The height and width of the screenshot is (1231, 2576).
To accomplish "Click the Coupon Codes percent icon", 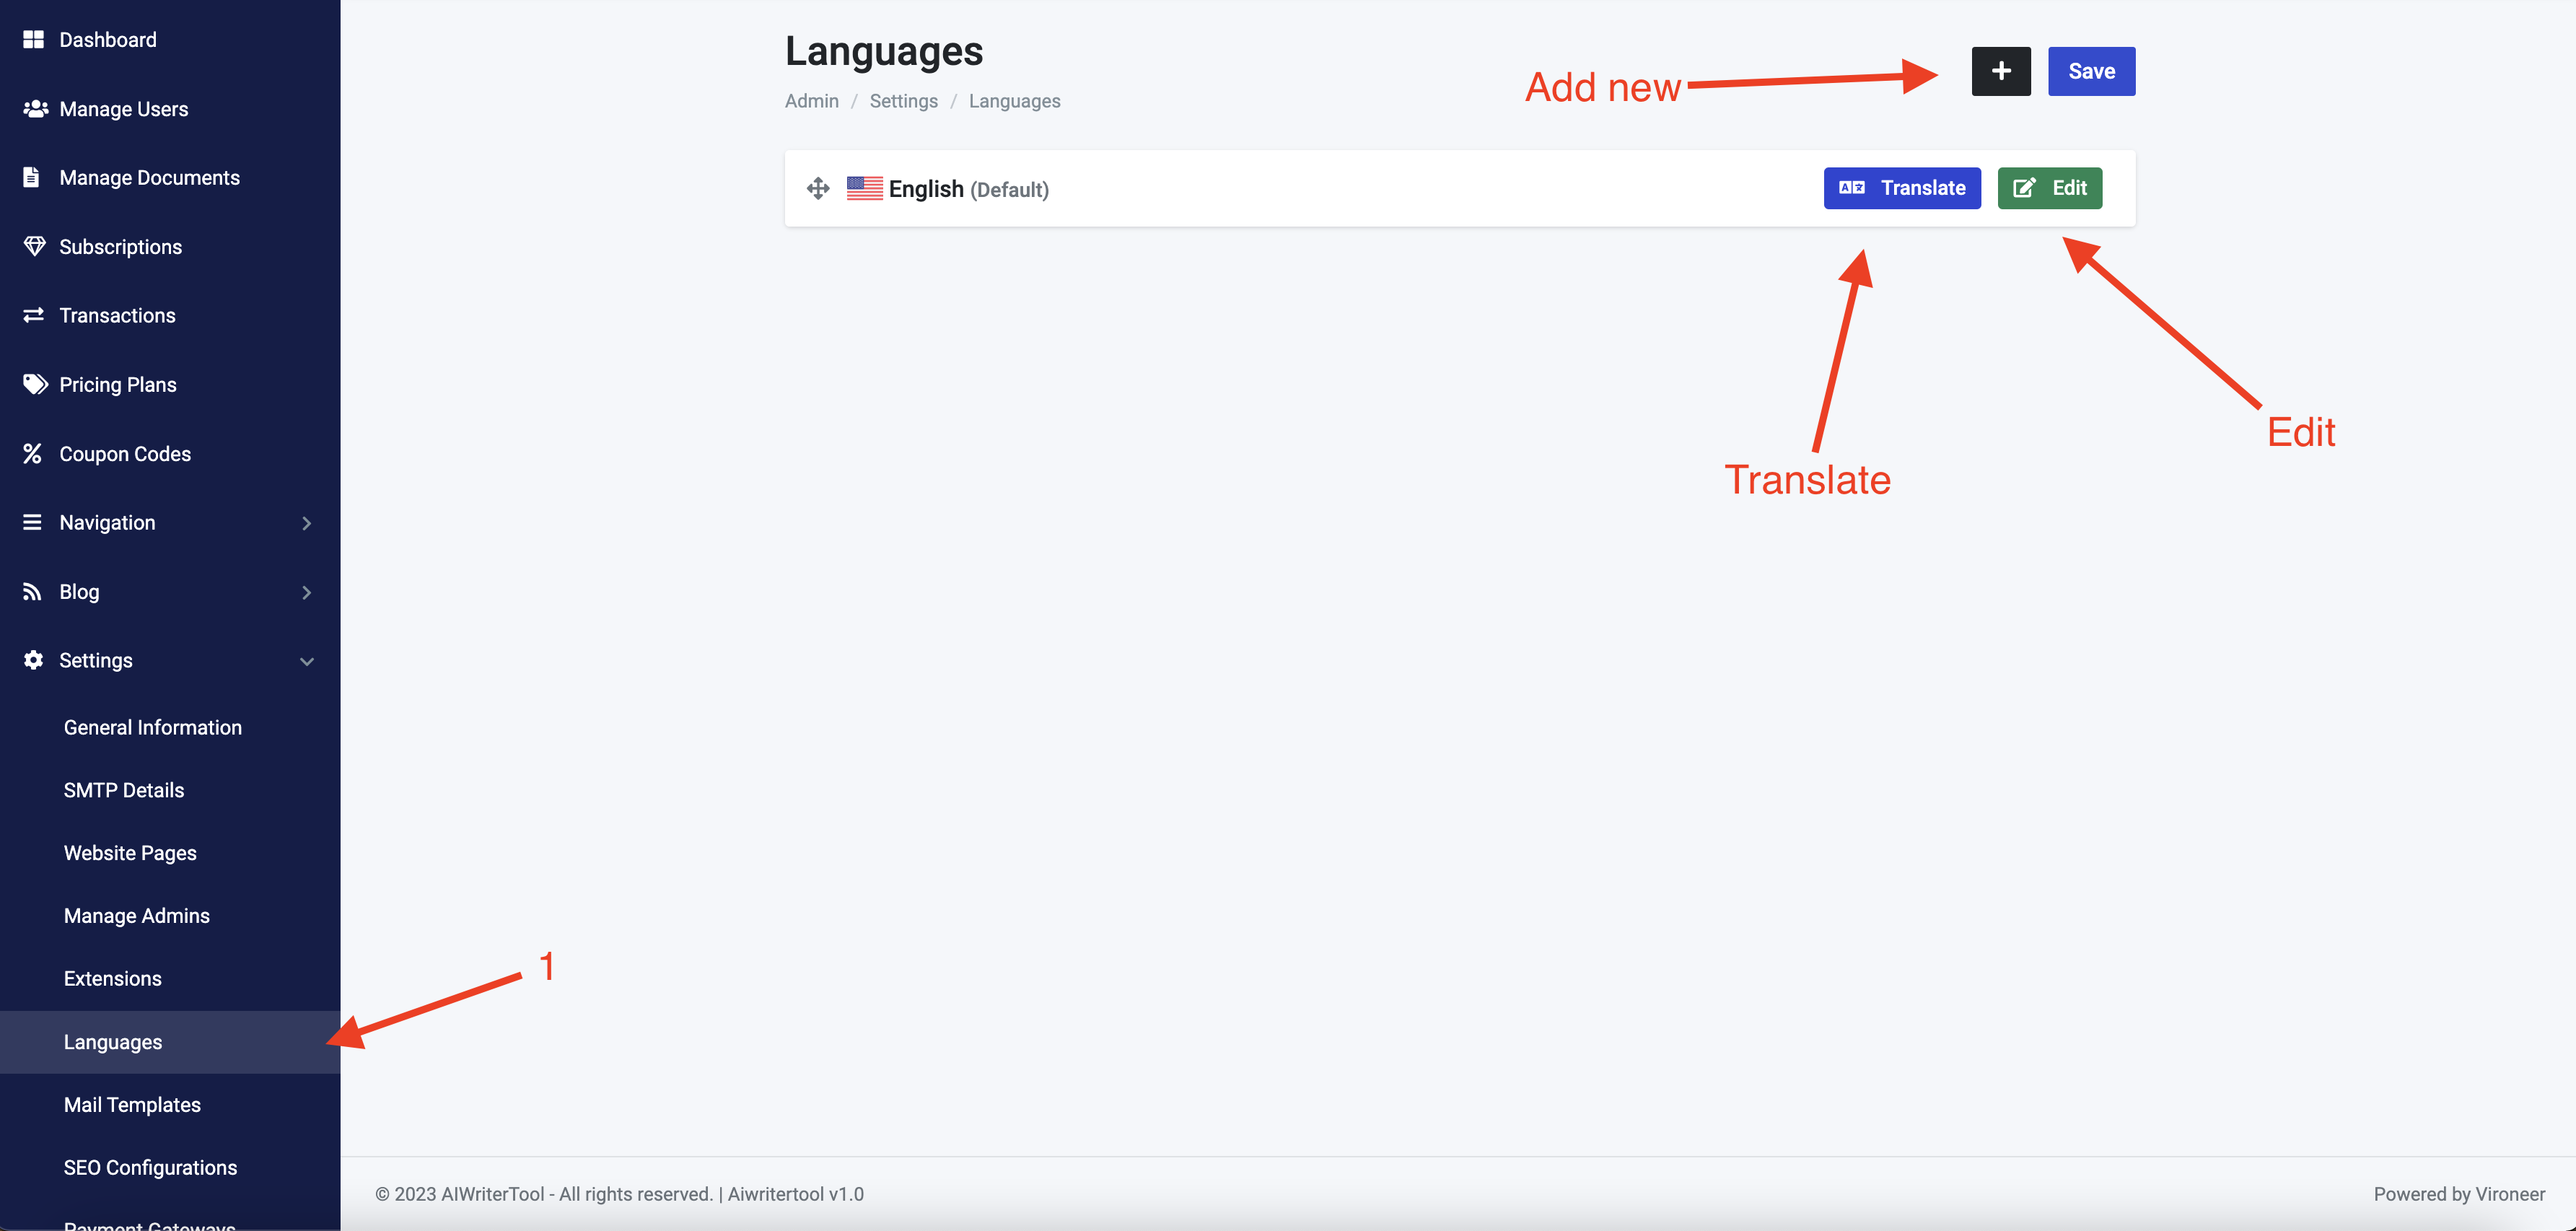I will point(33,453).
